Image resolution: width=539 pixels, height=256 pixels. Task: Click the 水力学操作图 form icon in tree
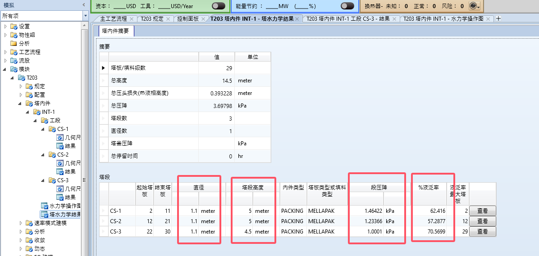pyautogui.click(x=44, y=206)
